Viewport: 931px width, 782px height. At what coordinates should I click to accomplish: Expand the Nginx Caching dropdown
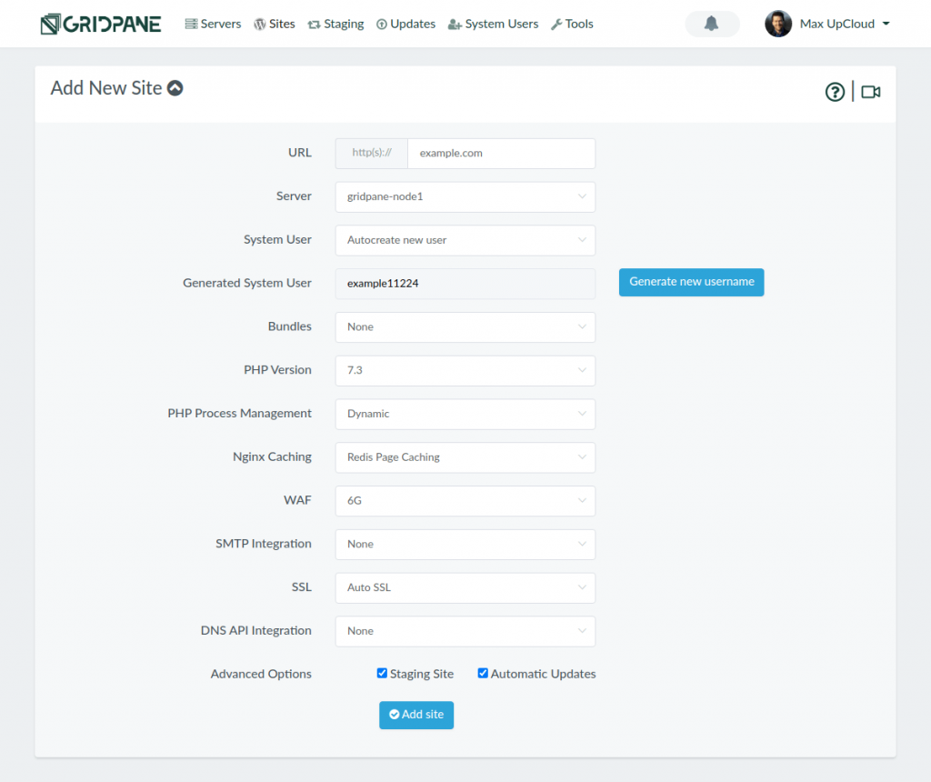[465, 457]
